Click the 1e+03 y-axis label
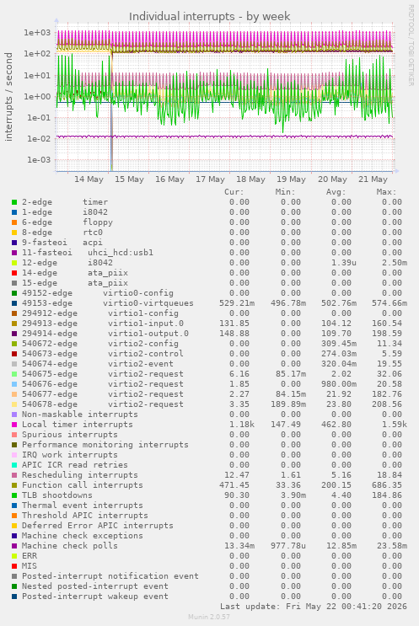The width and height of the screenshot is (419, 626). pos(38,33)
